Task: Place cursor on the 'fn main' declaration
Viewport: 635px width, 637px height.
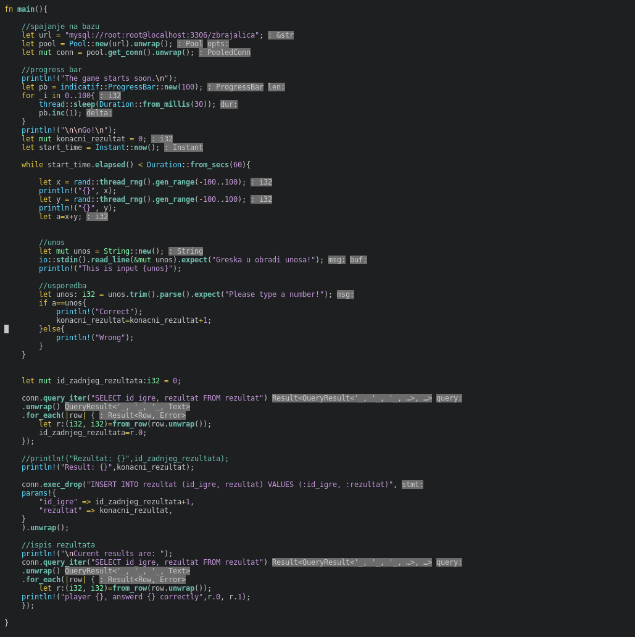Action: coord(25,9)
